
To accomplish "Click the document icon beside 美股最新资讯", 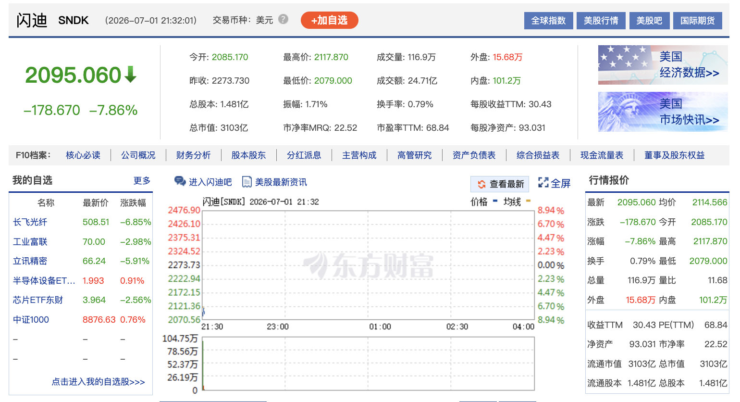I will tap(247, 182).
